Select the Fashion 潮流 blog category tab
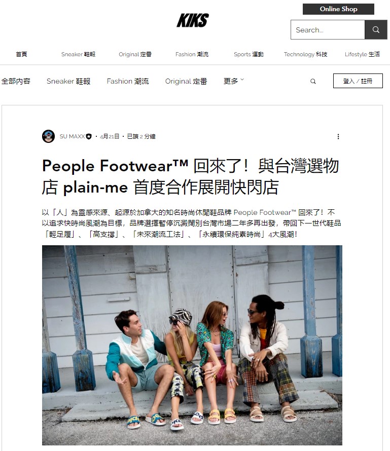The height and width of the screenshot is (451, 390). (128, 81)
